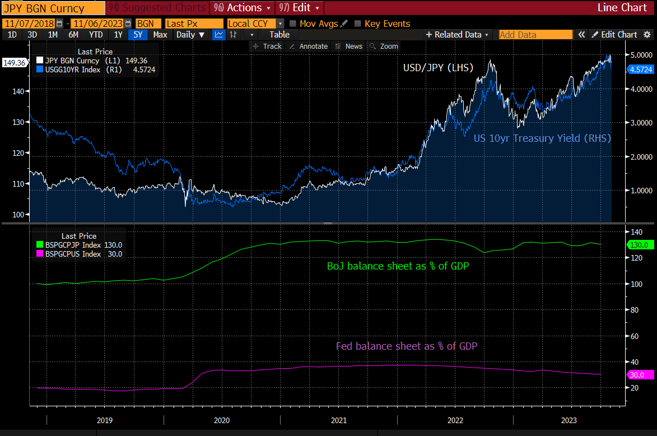Switch to Table view
The image size is (657, 436).
click(x=279, y=35)
